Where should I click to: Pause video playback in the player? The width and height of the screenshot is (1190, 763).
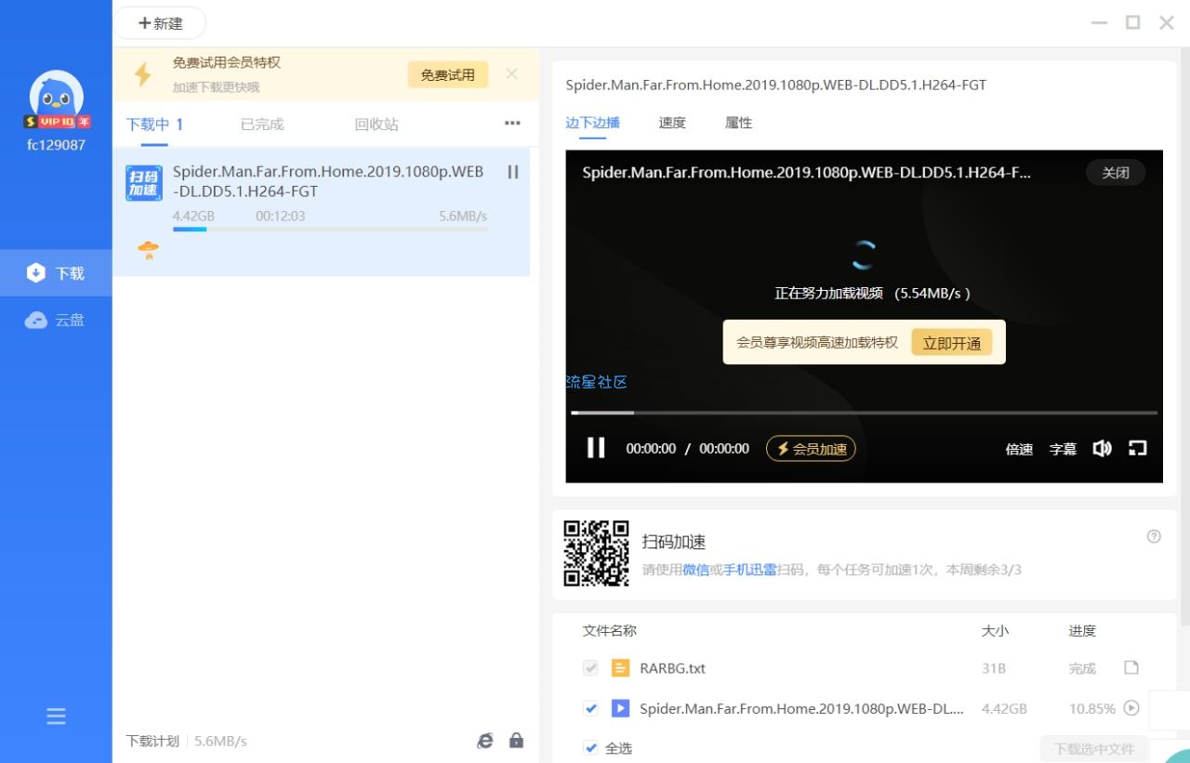tap(596, 448)
